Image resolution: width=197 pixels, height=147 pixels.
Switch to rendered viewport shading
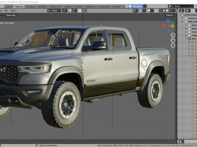tap(170, 11)
